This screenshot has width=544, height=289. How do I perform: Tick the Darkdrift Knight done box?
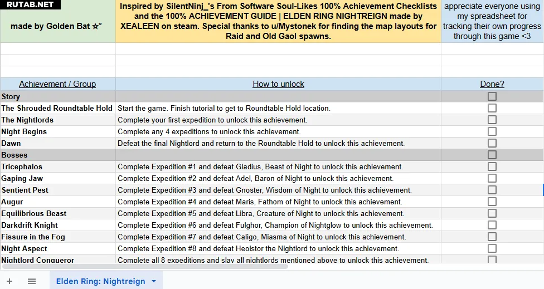tap(492, 225)
